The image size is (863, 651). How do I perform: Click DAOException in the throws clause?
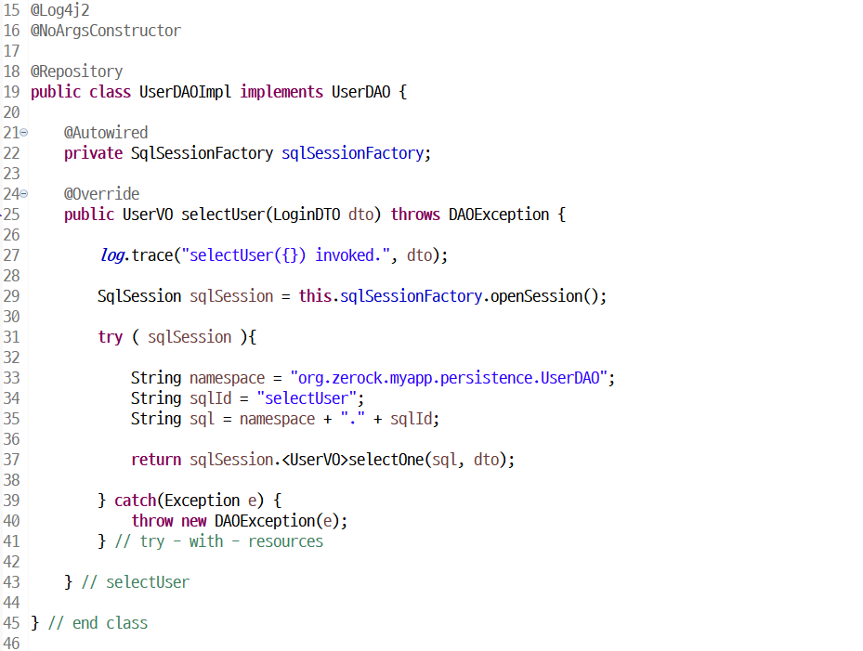point(499,215)
